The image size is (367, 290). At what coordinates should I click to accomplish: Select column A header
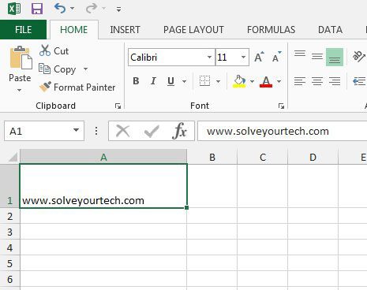[x=103, y=157]
